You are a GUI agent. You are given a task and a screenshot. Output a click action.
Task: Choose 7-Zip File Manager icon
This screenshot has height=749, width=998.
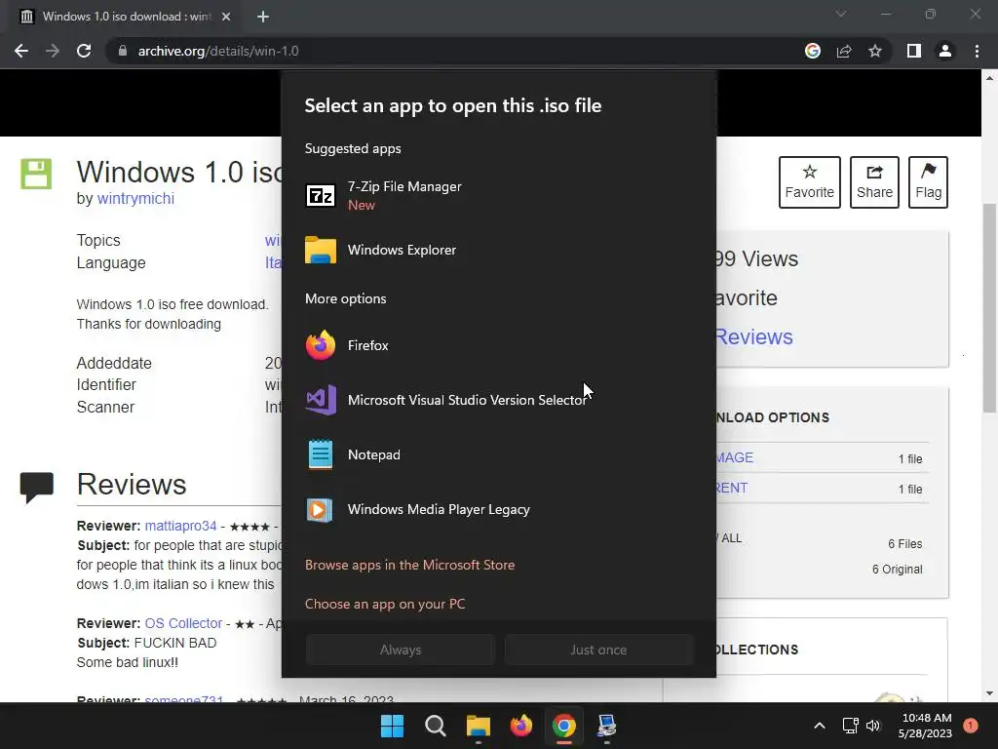[320, 195]
